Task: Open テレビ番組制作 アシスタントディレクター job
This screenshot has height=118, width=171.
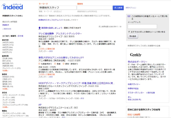Action: tap(60, 33)
